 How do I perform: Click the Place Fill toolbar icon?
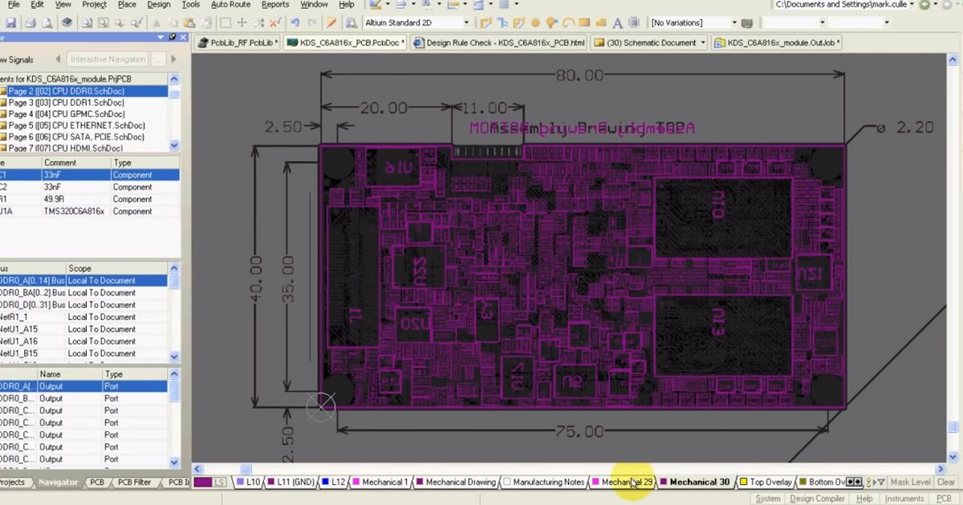[x=583, y=22]
